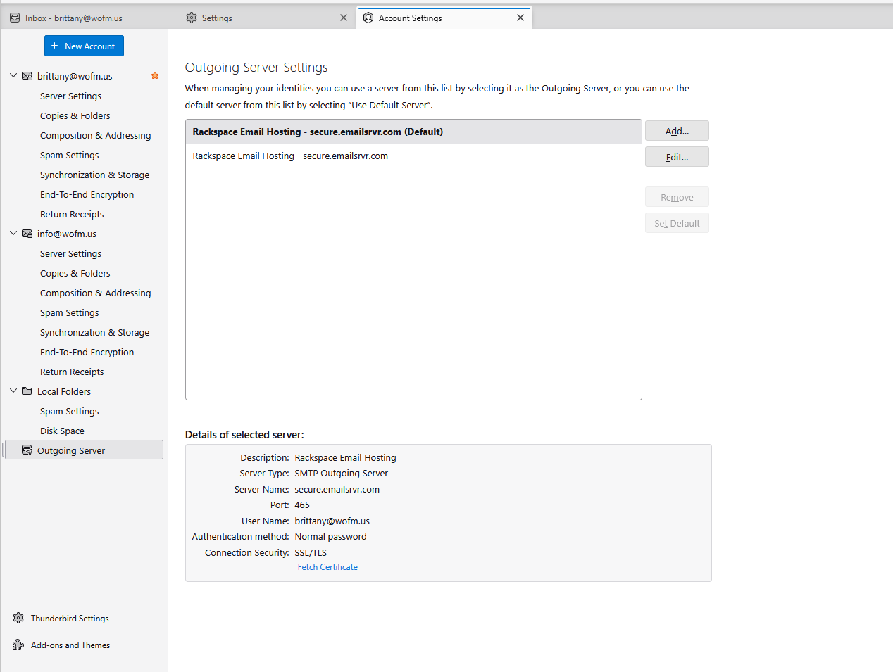This screenshot has width=893, height=672.
Task: Open End-To-End Encryption under brittany@wofm.us
Action: [87, 194]
